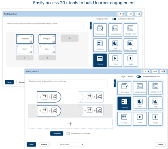Add a new matching pair row

point(70,124)
